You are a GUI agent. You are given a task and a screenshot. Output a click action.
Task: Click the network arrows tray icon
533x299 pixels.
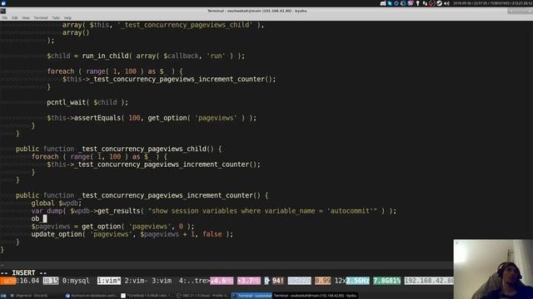click(425, 3)
